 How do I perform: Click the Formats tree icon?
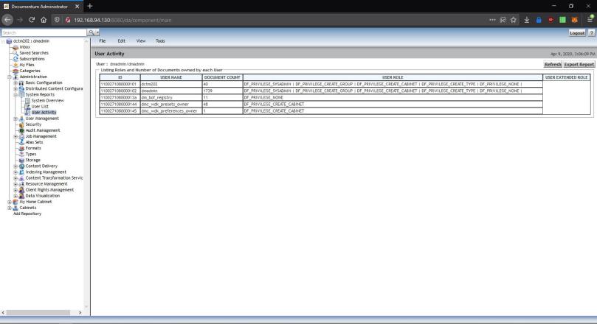point(21,148)
